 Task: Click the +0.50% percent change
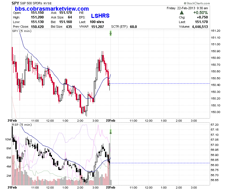pos(200,13)
